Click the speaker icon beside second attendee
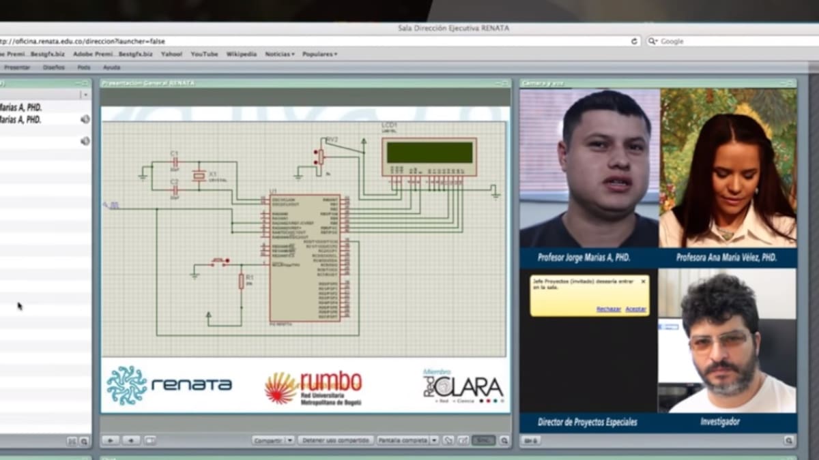 click(85, 119)
